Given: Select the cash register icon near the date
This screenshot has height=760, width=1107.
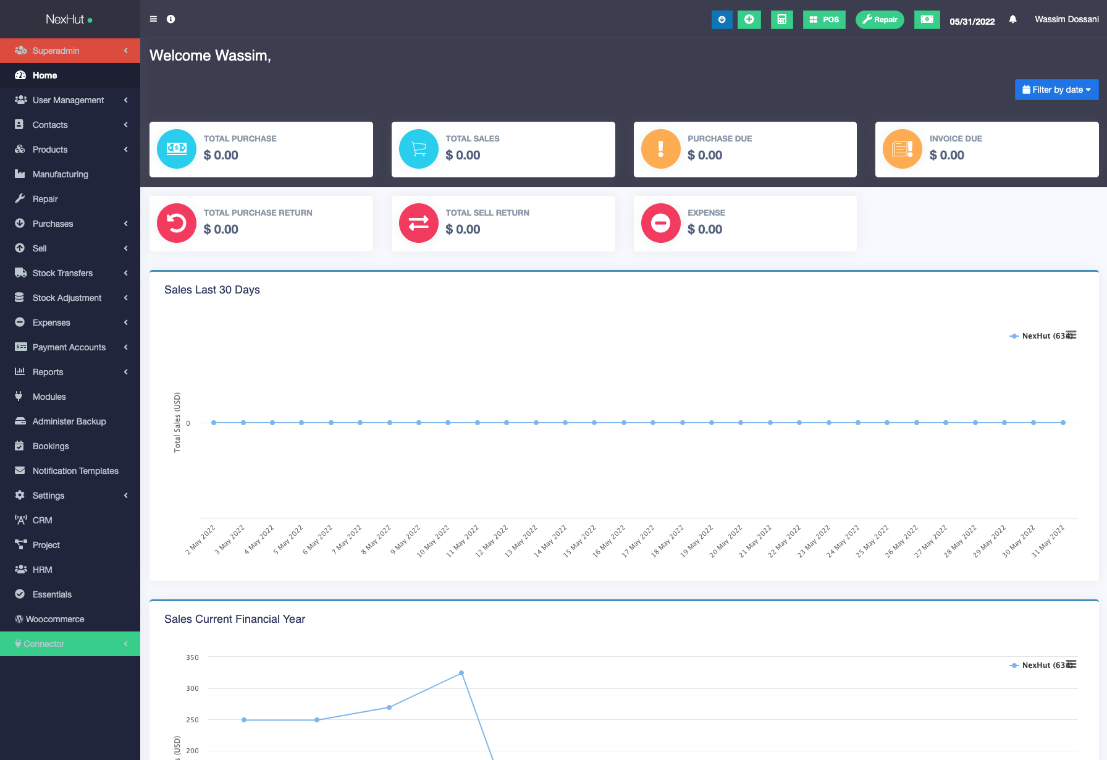Looking at the screenshot, I should tap(927, 19).
